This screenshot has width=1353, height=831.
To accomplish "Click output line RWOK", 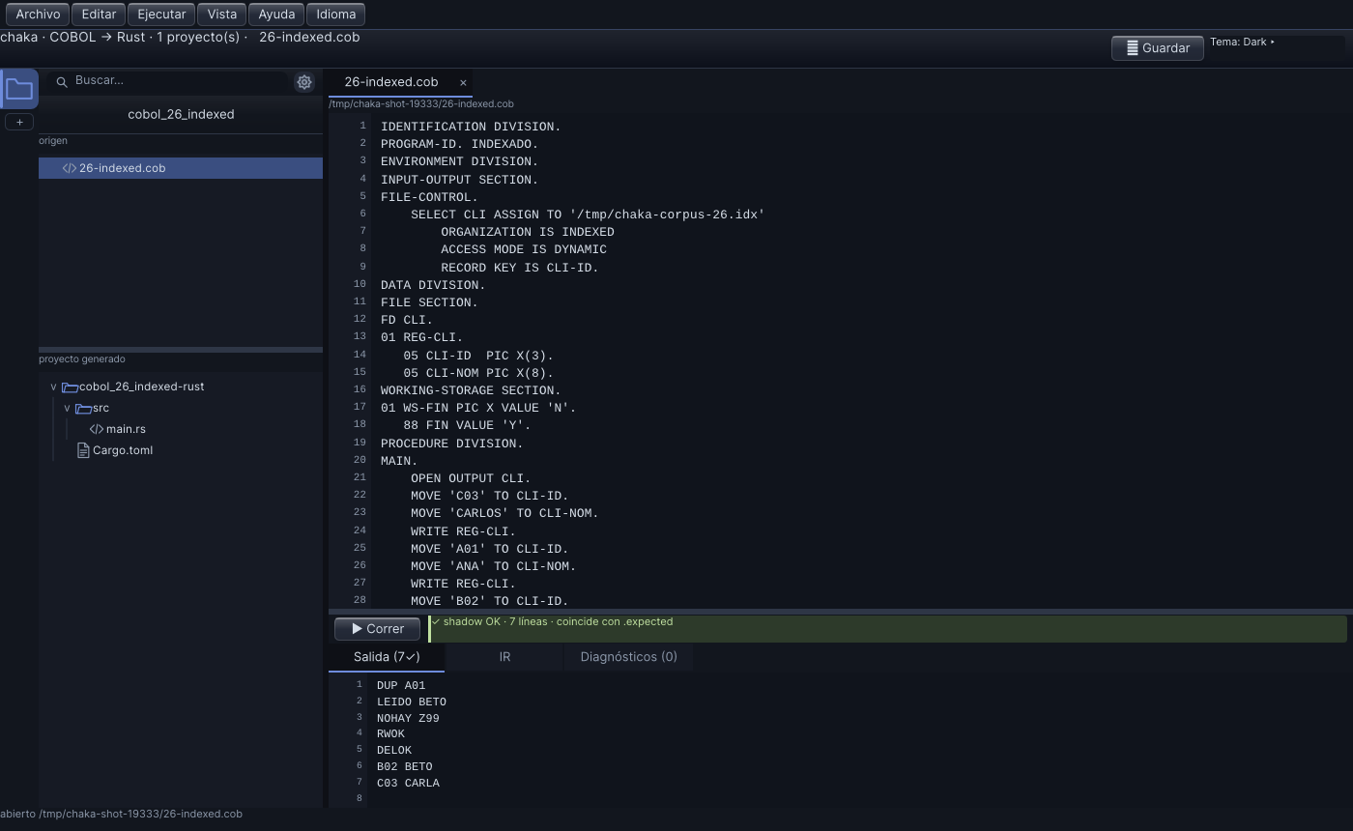I will (390, 734).
